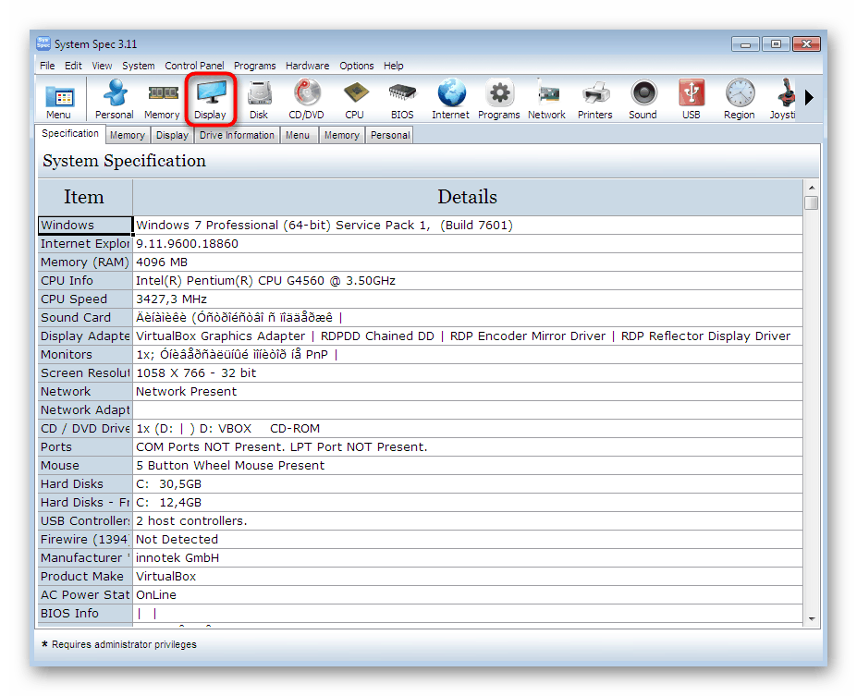Open the Edit menu

(x=73, y=66)
